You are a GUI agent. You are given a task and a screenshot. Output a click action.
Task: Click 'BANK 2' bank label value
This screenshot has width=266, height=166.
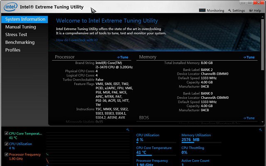click(x=207, y=70)
